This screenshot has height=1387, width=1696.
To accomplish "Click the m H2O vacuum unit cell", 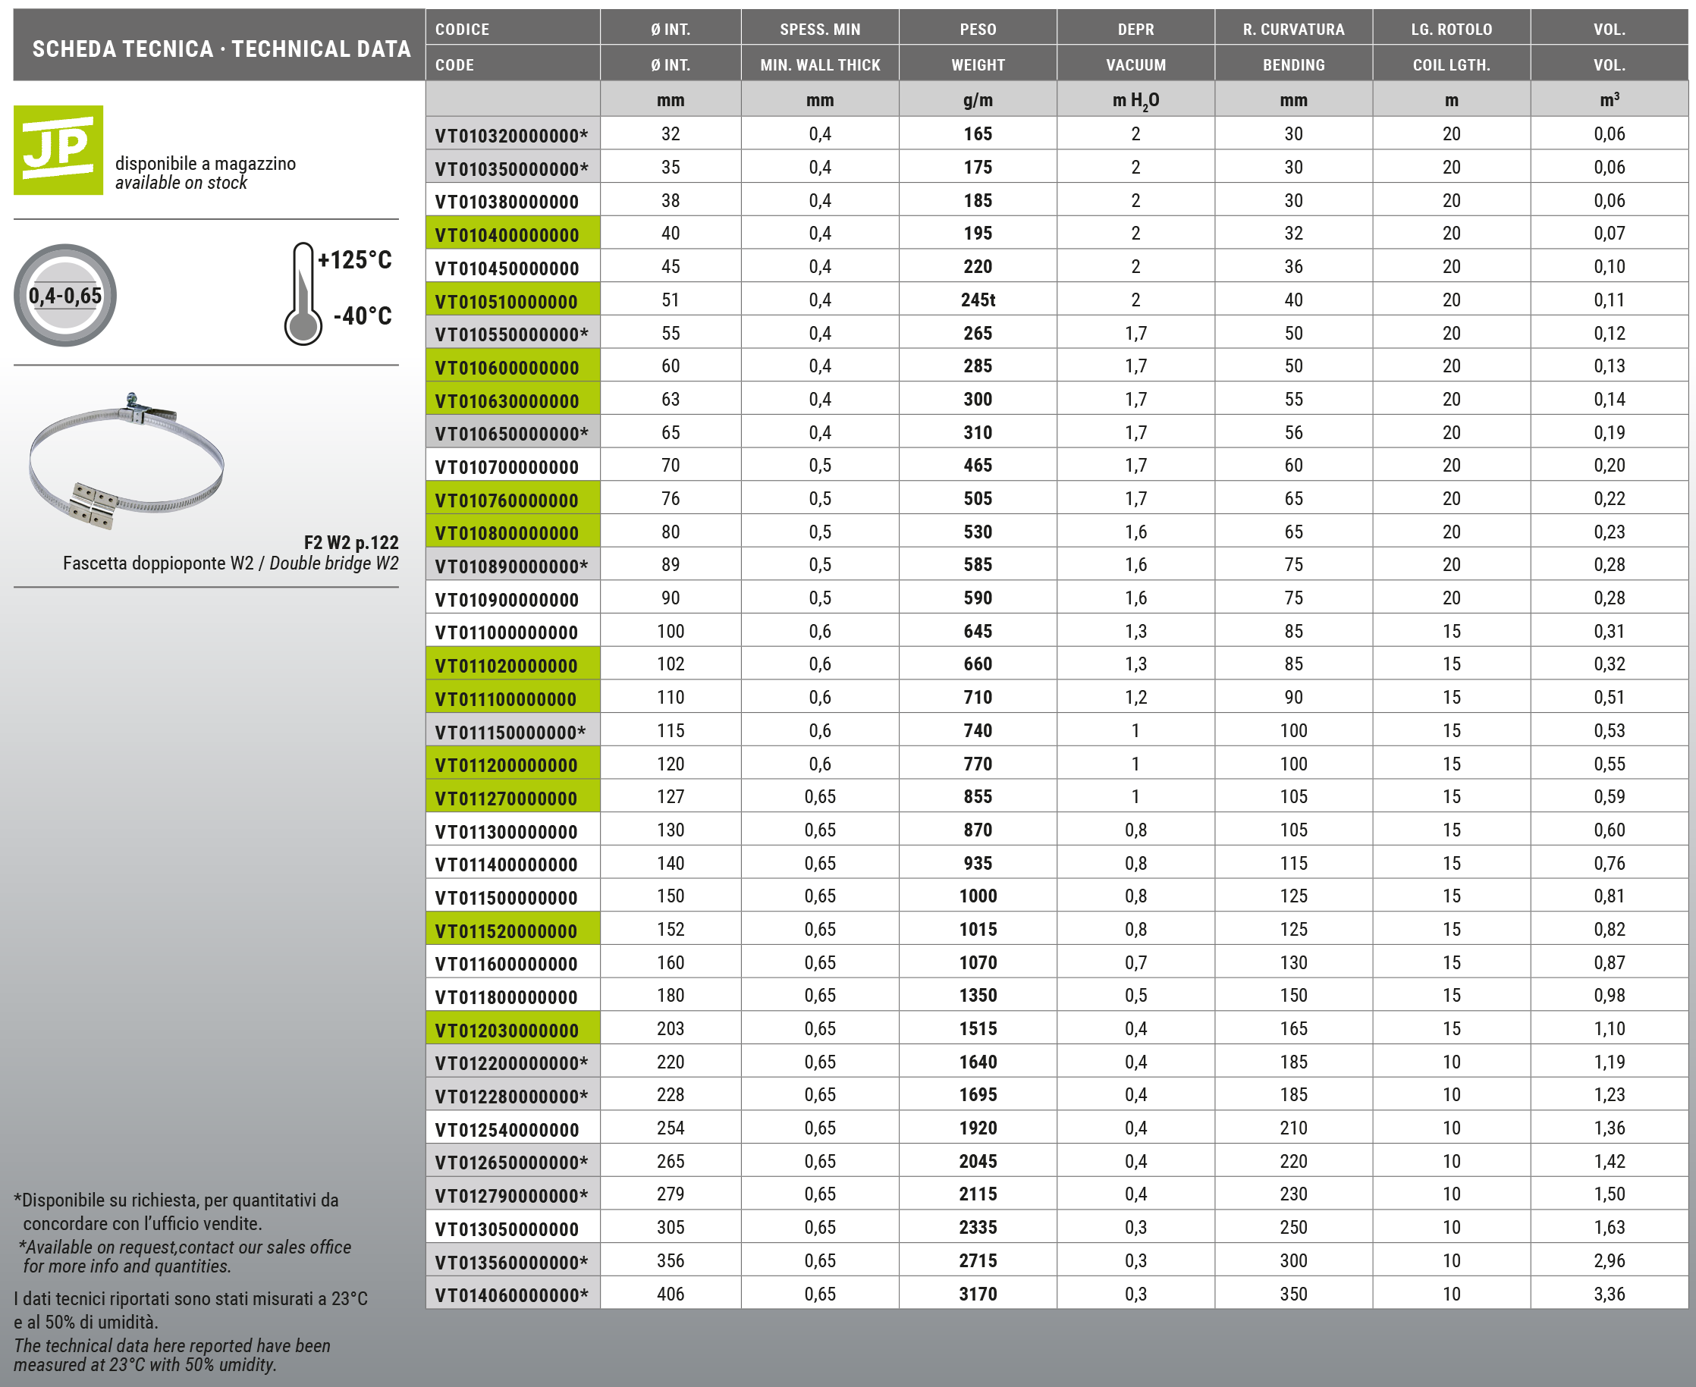I will [1135, 101].
